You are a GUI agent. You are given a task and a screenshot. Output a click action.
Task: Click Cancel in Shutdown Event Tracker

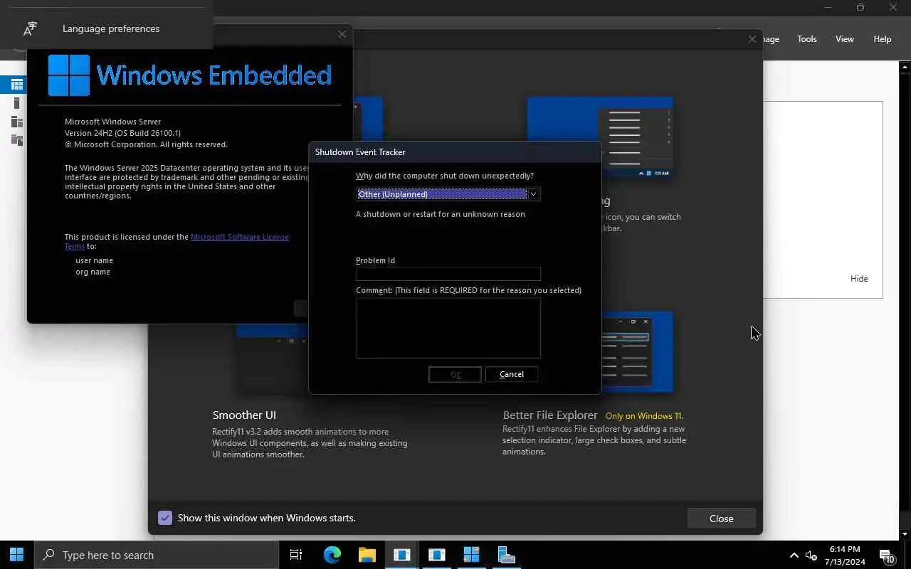511,374
